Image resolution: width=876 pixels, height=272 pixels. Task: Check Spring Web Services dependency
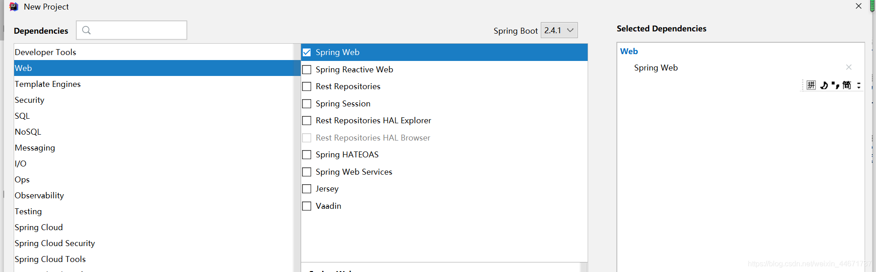[307, 172]
